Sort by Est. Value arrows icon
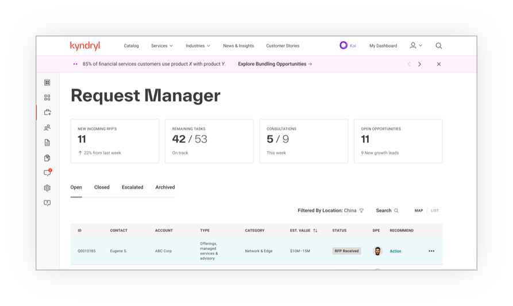This screenshot has height=306, width=513. click(x=315, y=231)
